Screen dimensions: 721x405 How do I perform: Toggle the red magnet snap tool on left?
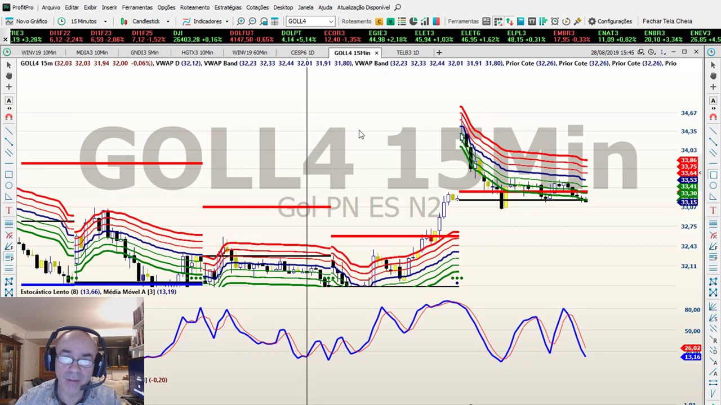[8, 117]
